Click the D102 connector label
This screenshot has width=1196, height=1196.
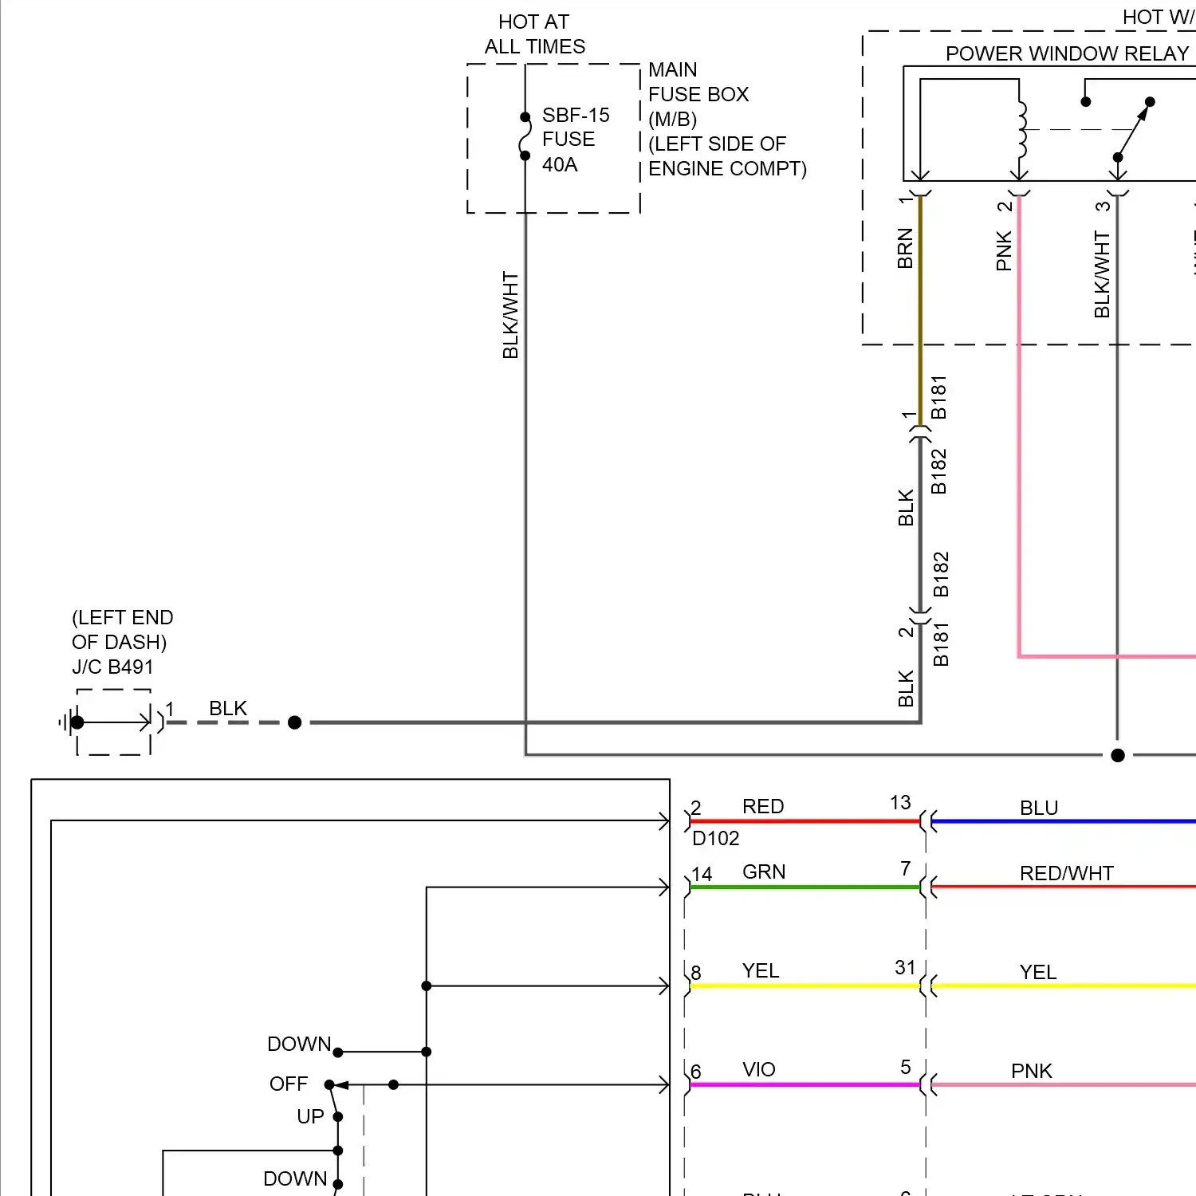[x=715, y=838]
